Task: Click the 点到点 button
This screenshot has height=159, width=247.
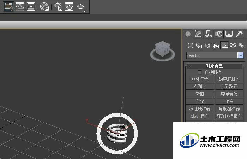Action: tap(200, 87)
